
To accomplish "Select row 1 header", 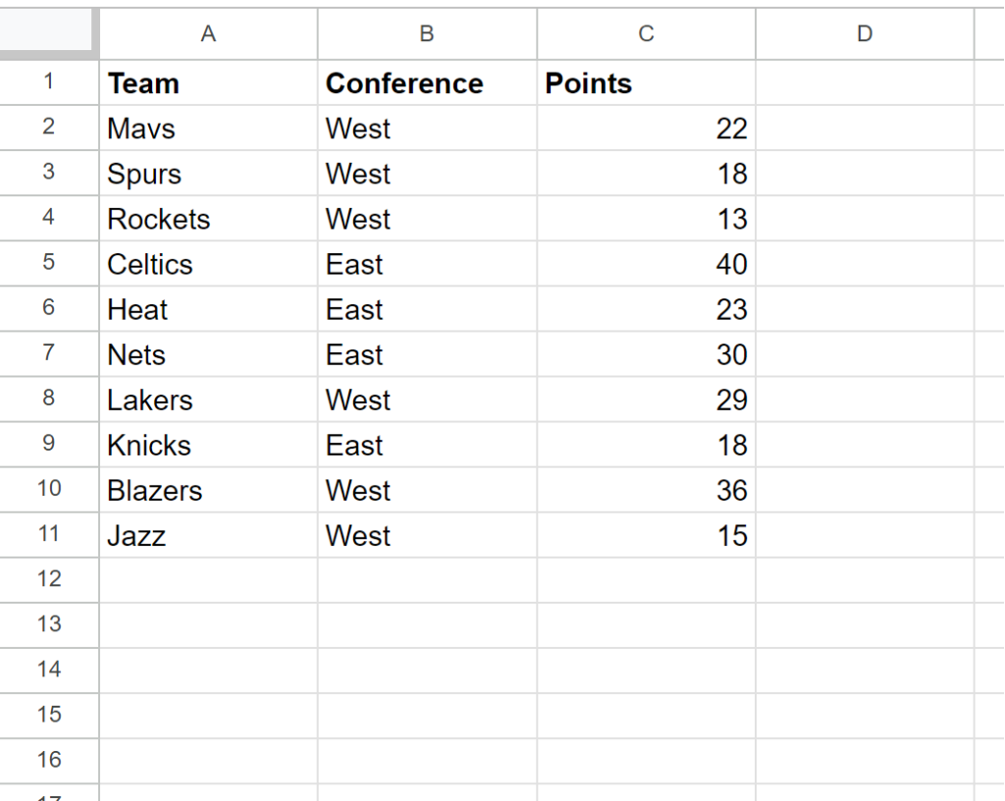I will [x=49, y=82].
